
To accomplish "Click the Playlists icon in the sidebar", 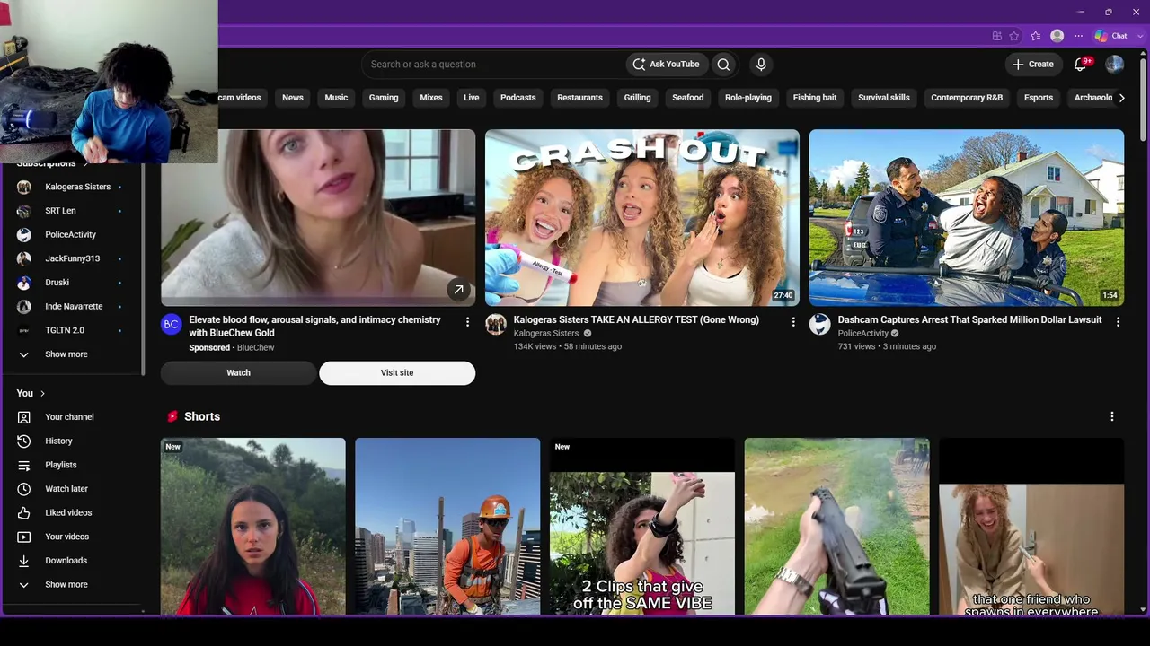I will point(24,465).
